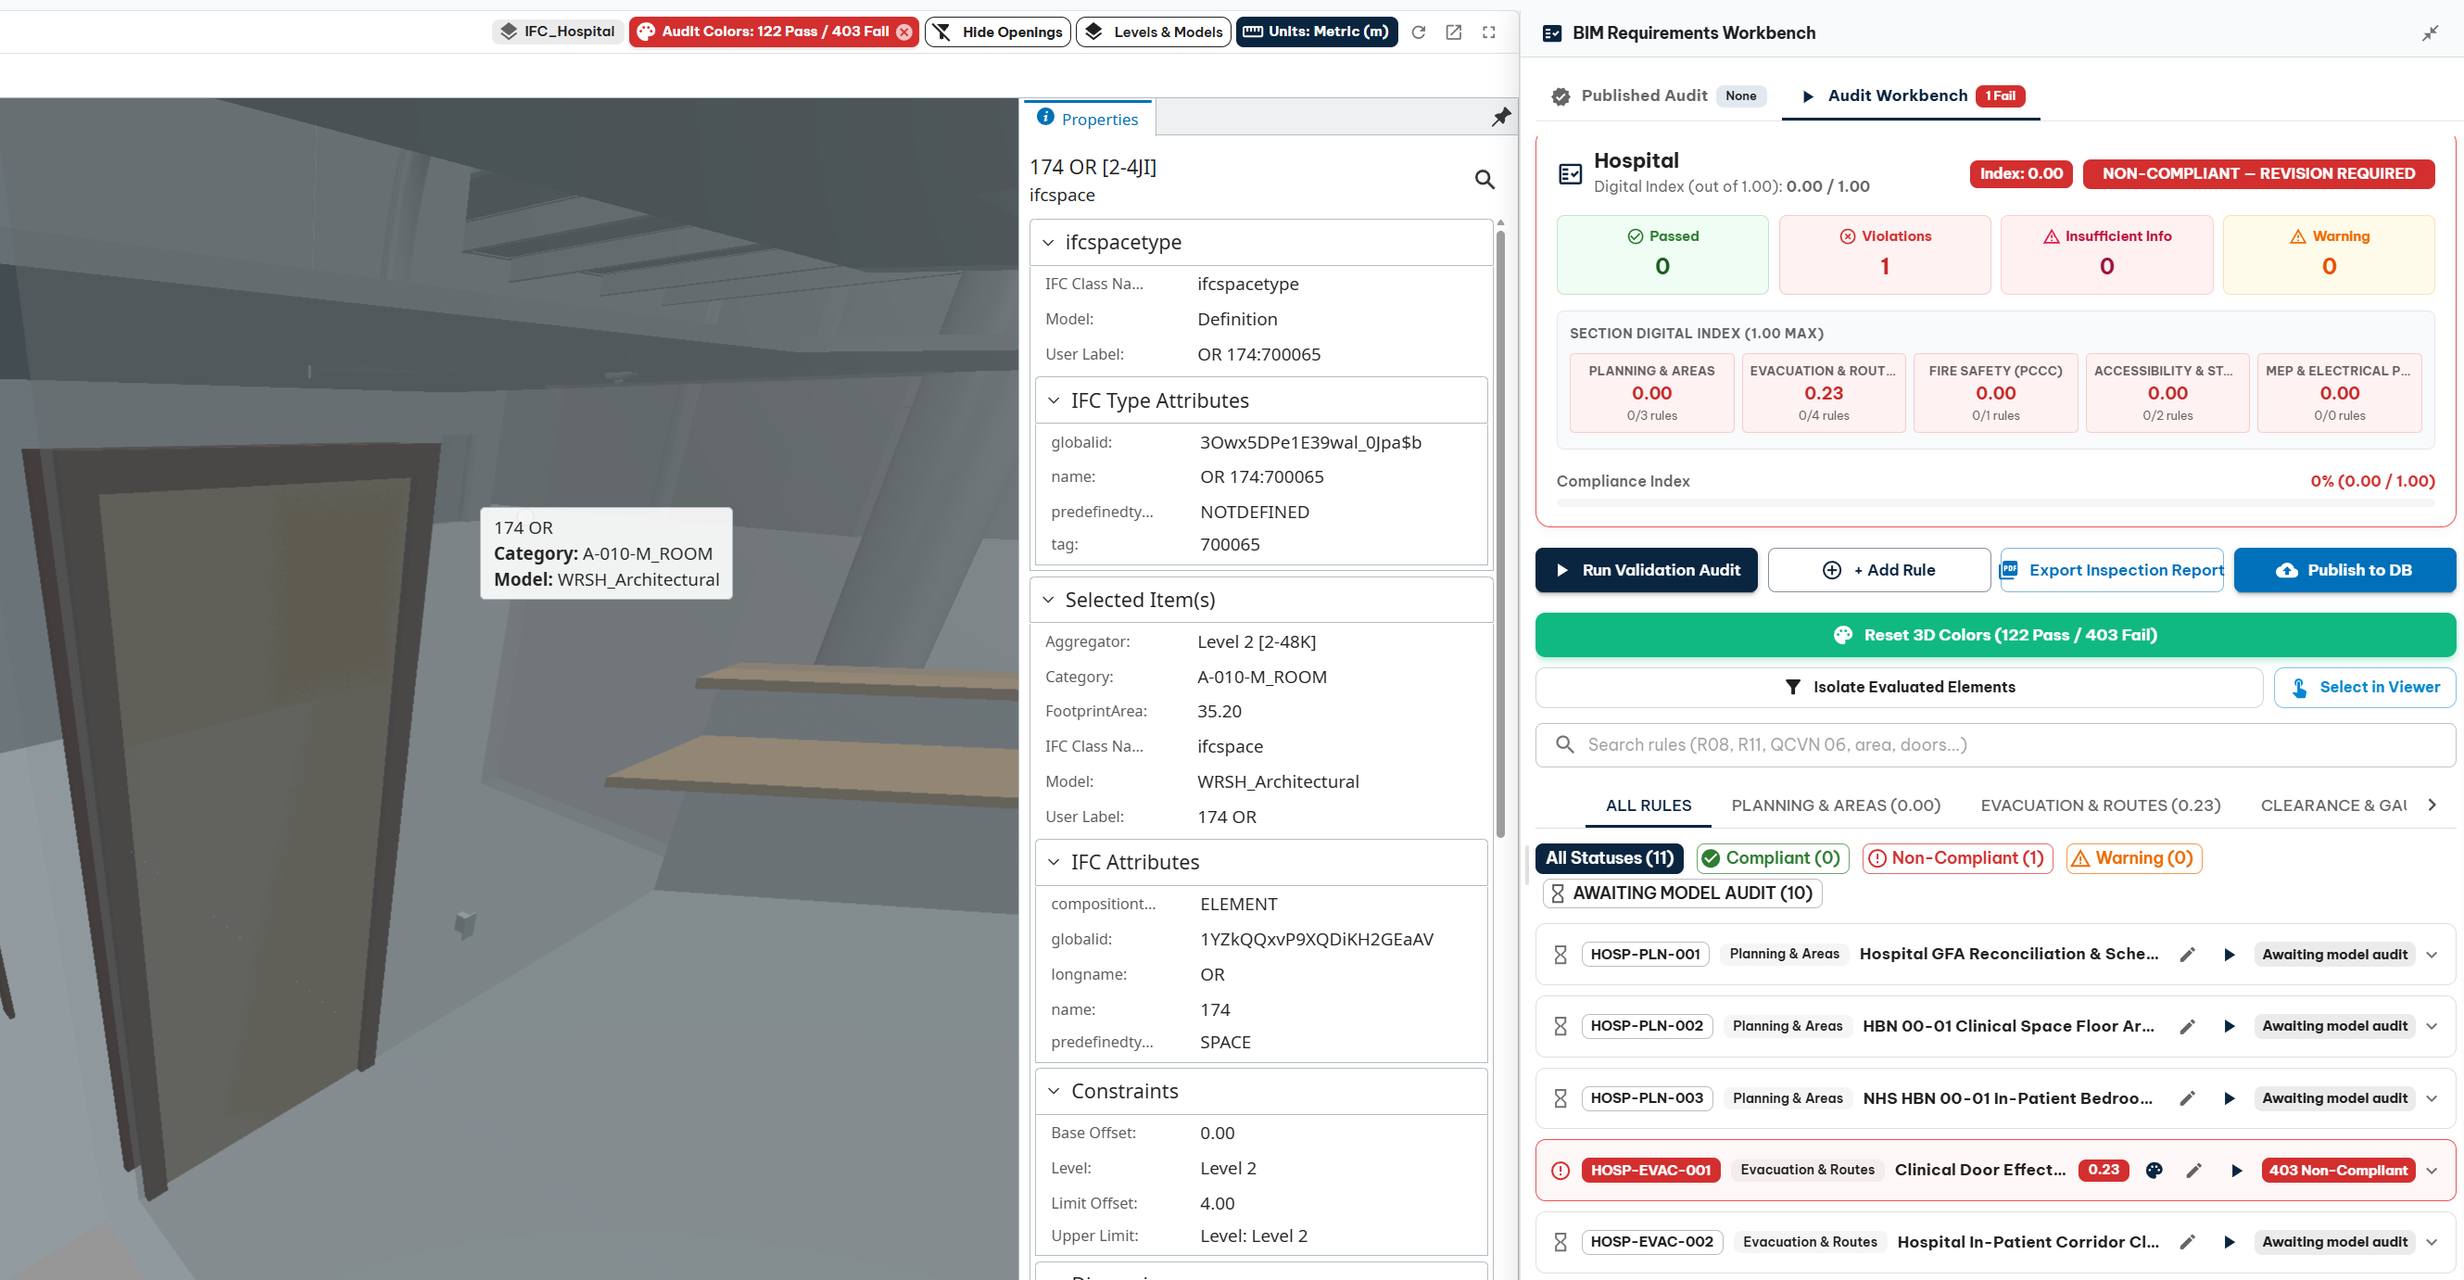Open viewer in new window icon
Screen dimensions: 2464x1280
coord(1453,32)
